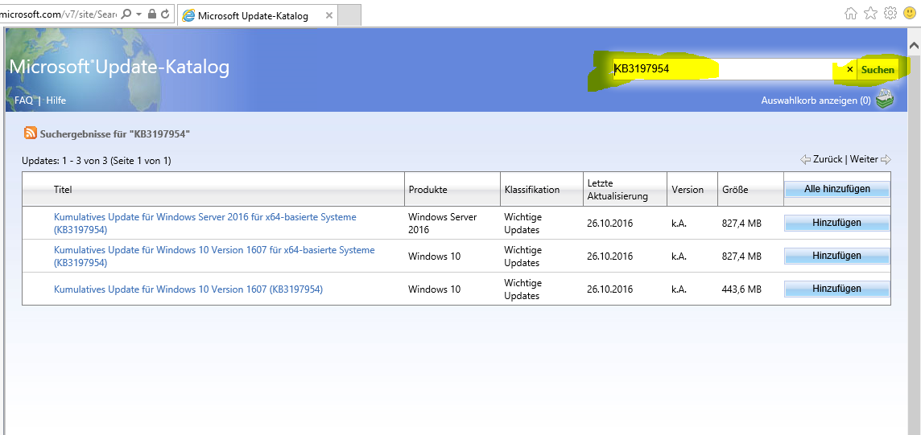
Task: Click the Weiter right arrow icon
Action: (886, 159)
